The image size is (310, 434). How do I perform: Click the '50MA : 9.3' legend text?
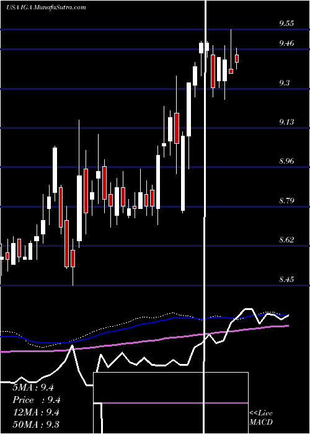point(36,425)
